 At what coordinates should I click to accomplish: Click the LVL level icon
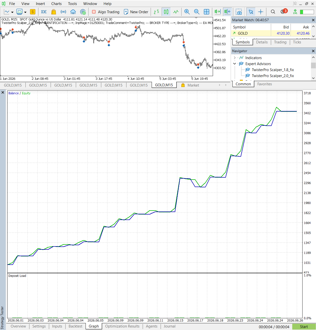click(295, 12)
